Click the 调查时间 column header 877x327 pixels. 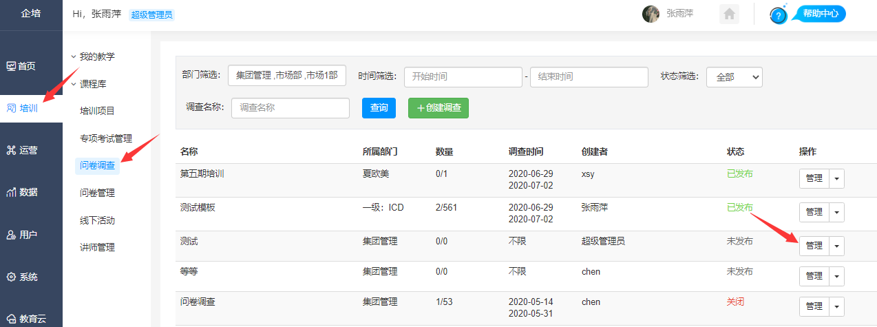[526, 151]
